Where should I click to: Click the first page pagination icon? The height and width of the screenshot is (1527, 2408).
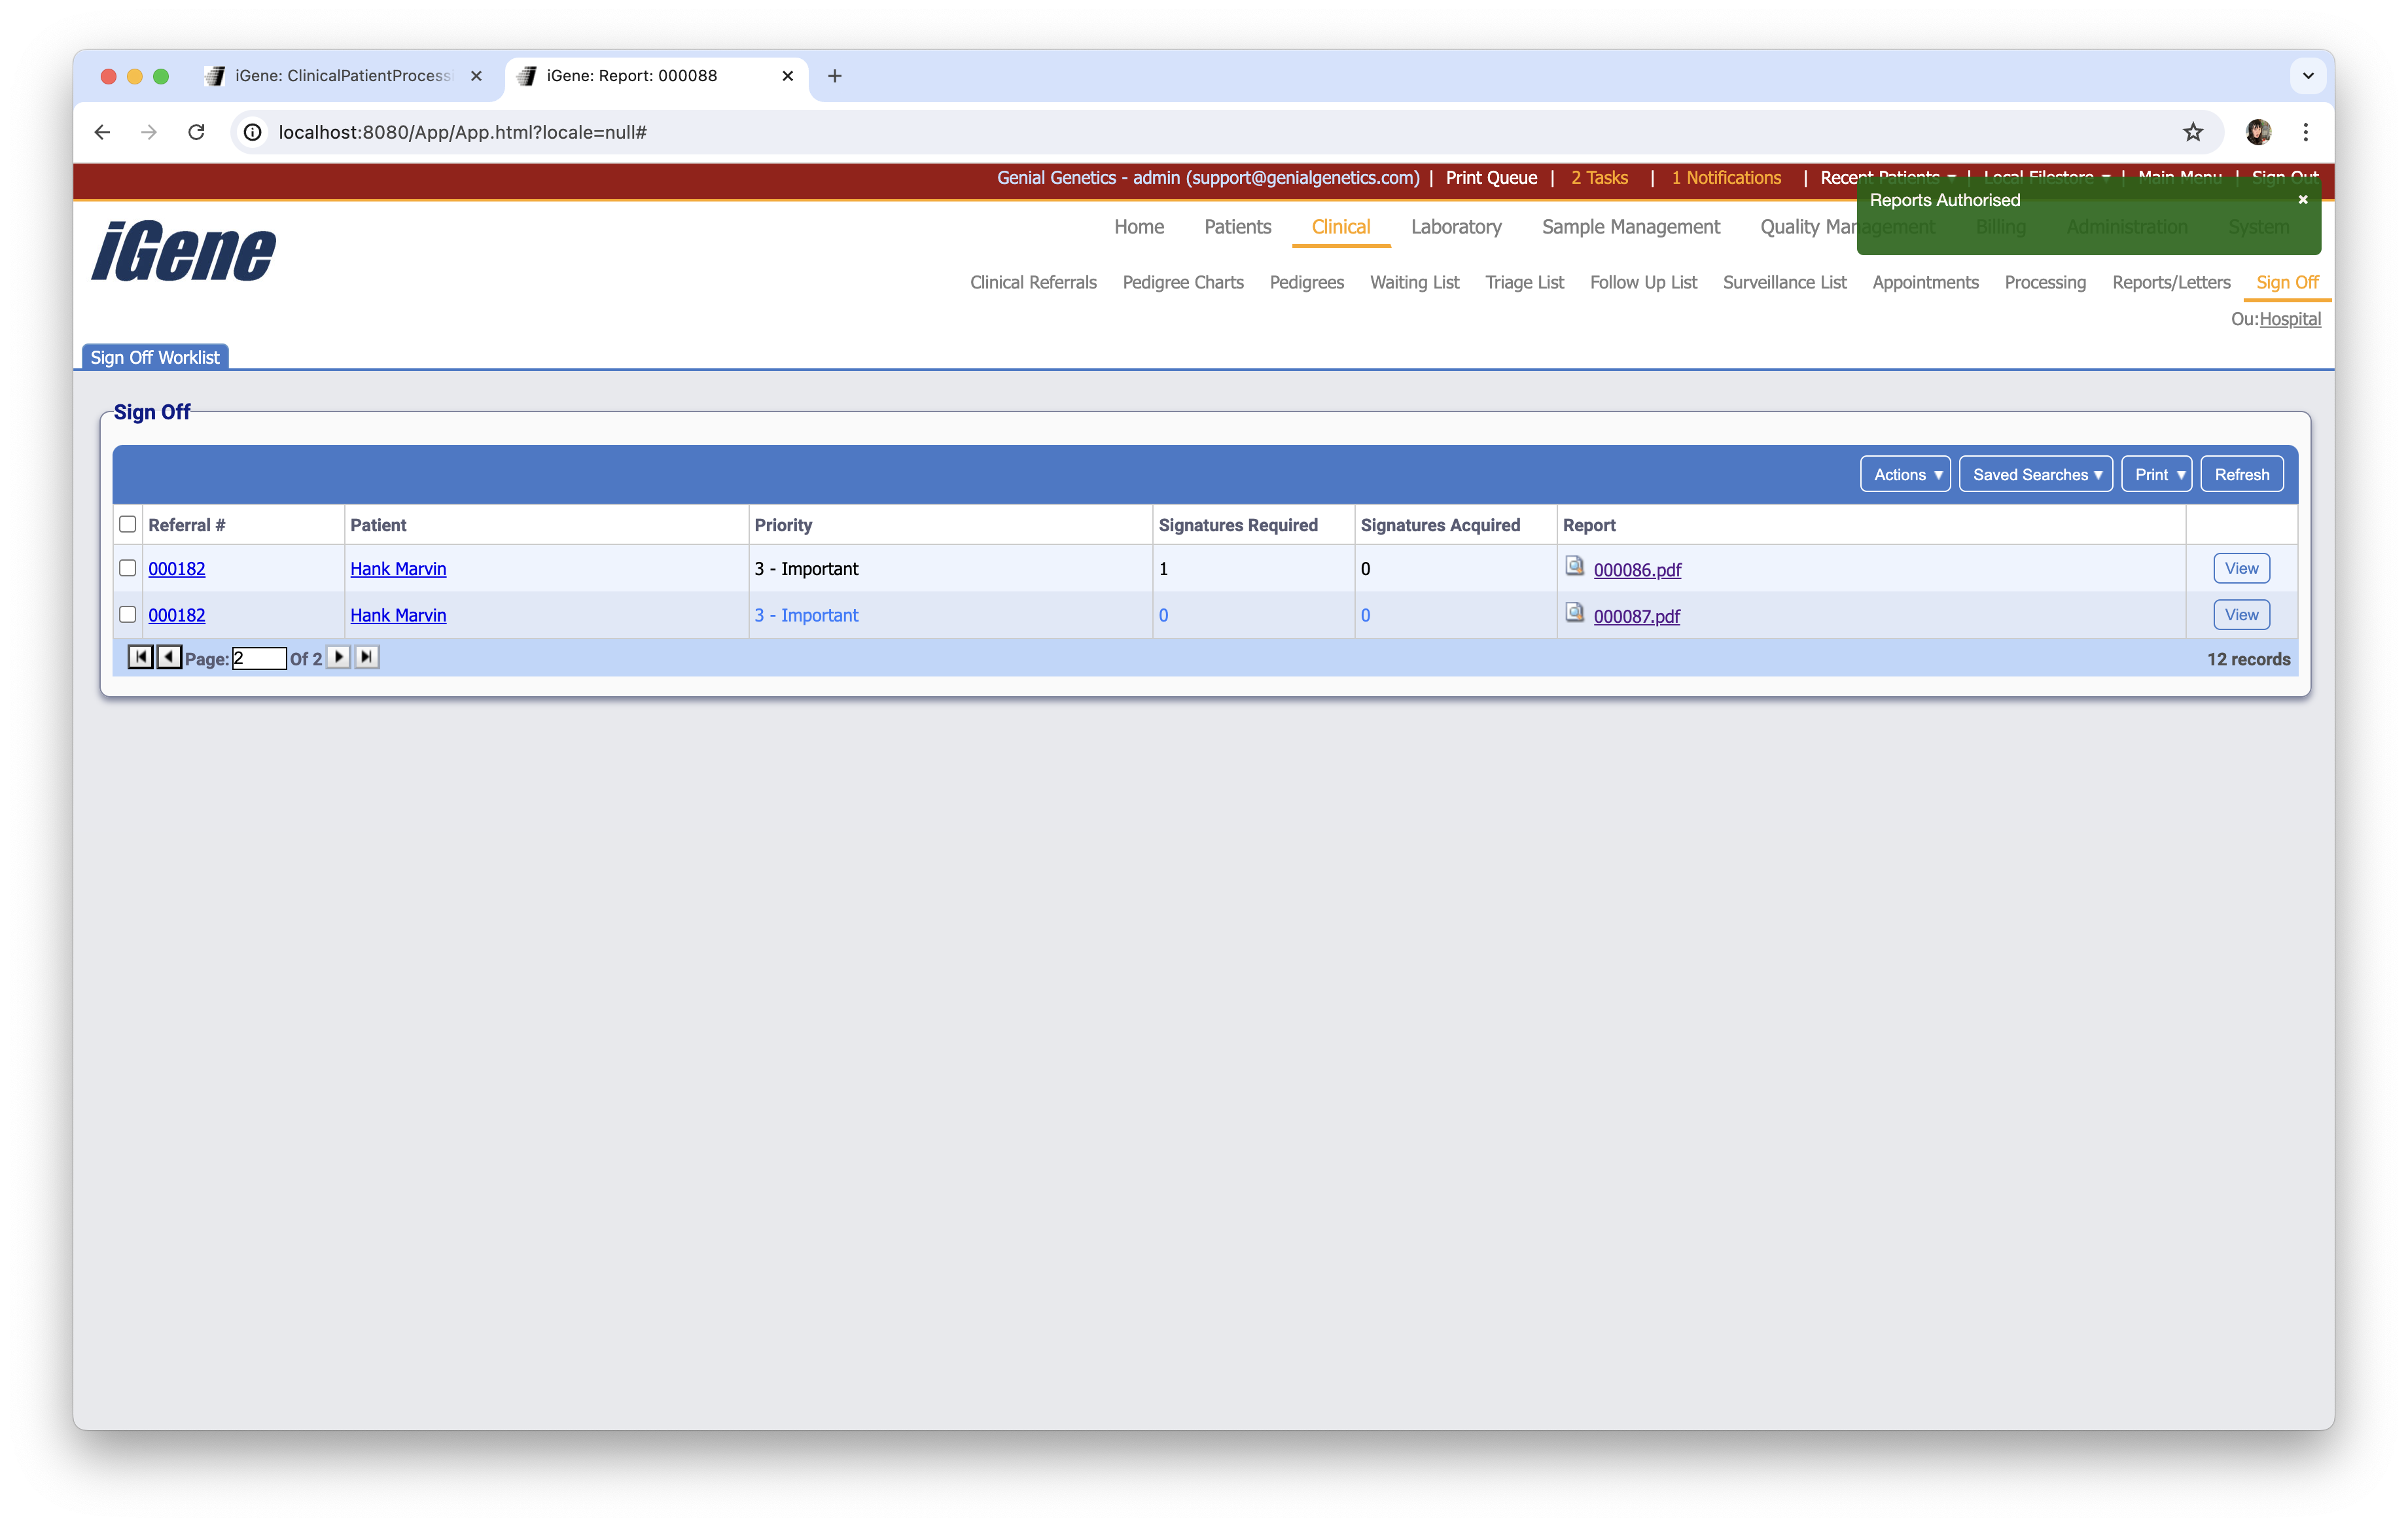pos(140,657)
